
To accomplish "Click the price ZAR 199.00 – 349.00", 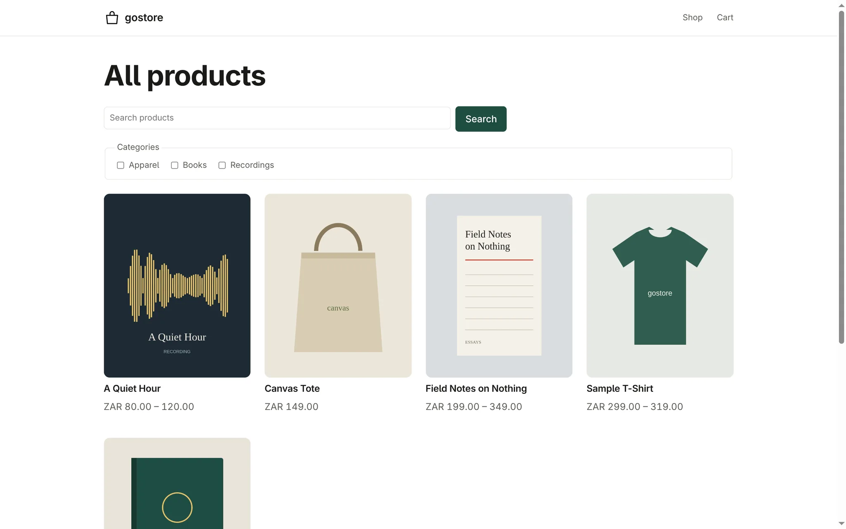I will (474, 407).
